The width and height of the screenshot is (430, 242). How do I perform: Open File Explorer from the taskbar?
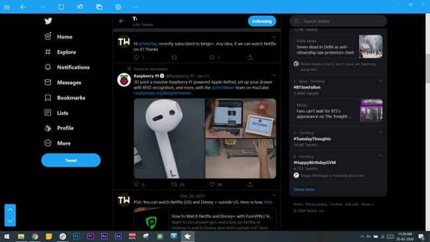tap(21, 236)
